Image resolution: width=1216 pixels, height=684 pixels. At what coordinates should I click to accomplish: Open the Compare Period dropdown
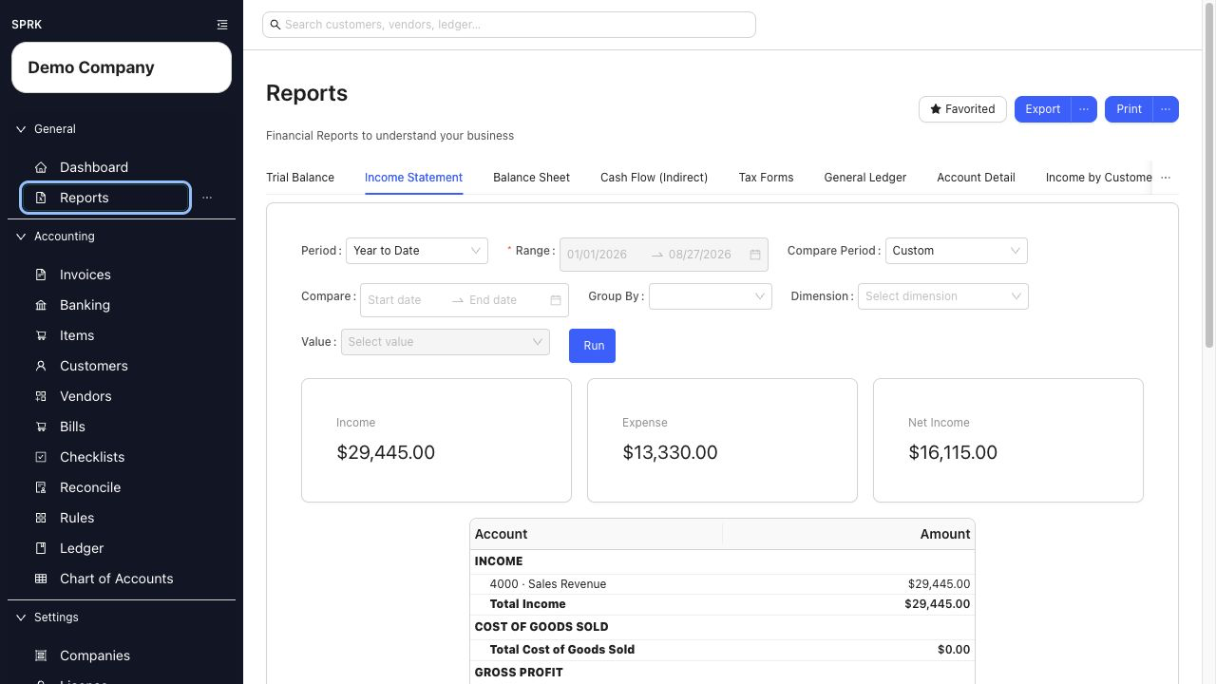pyautogui.click(x=956, y=251)
